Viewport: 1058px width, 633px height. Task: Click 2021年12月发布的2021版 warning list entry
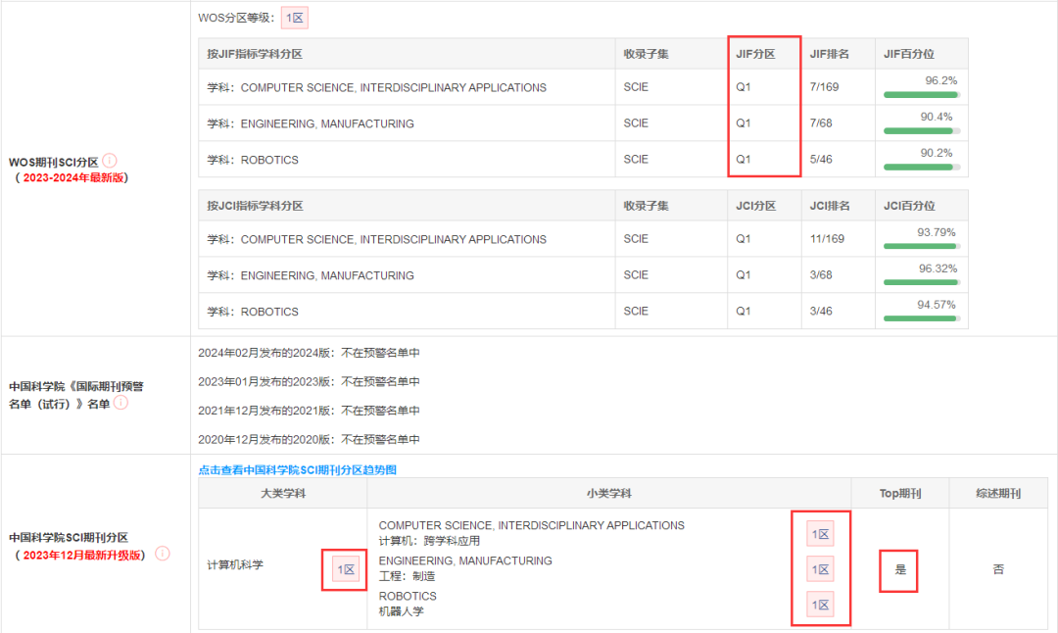point(309,411)
